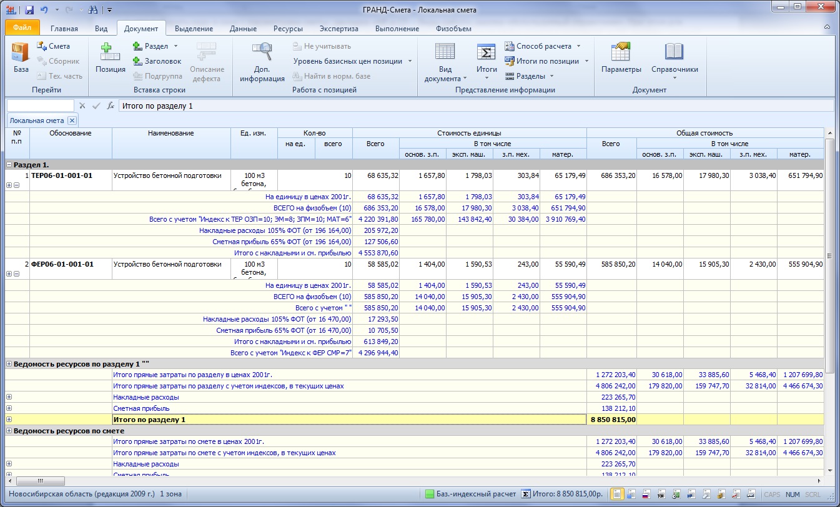Screen dimensions: 840x507
Task: Save document via quick access floppy icon
Action: click(x=29, y=10)
